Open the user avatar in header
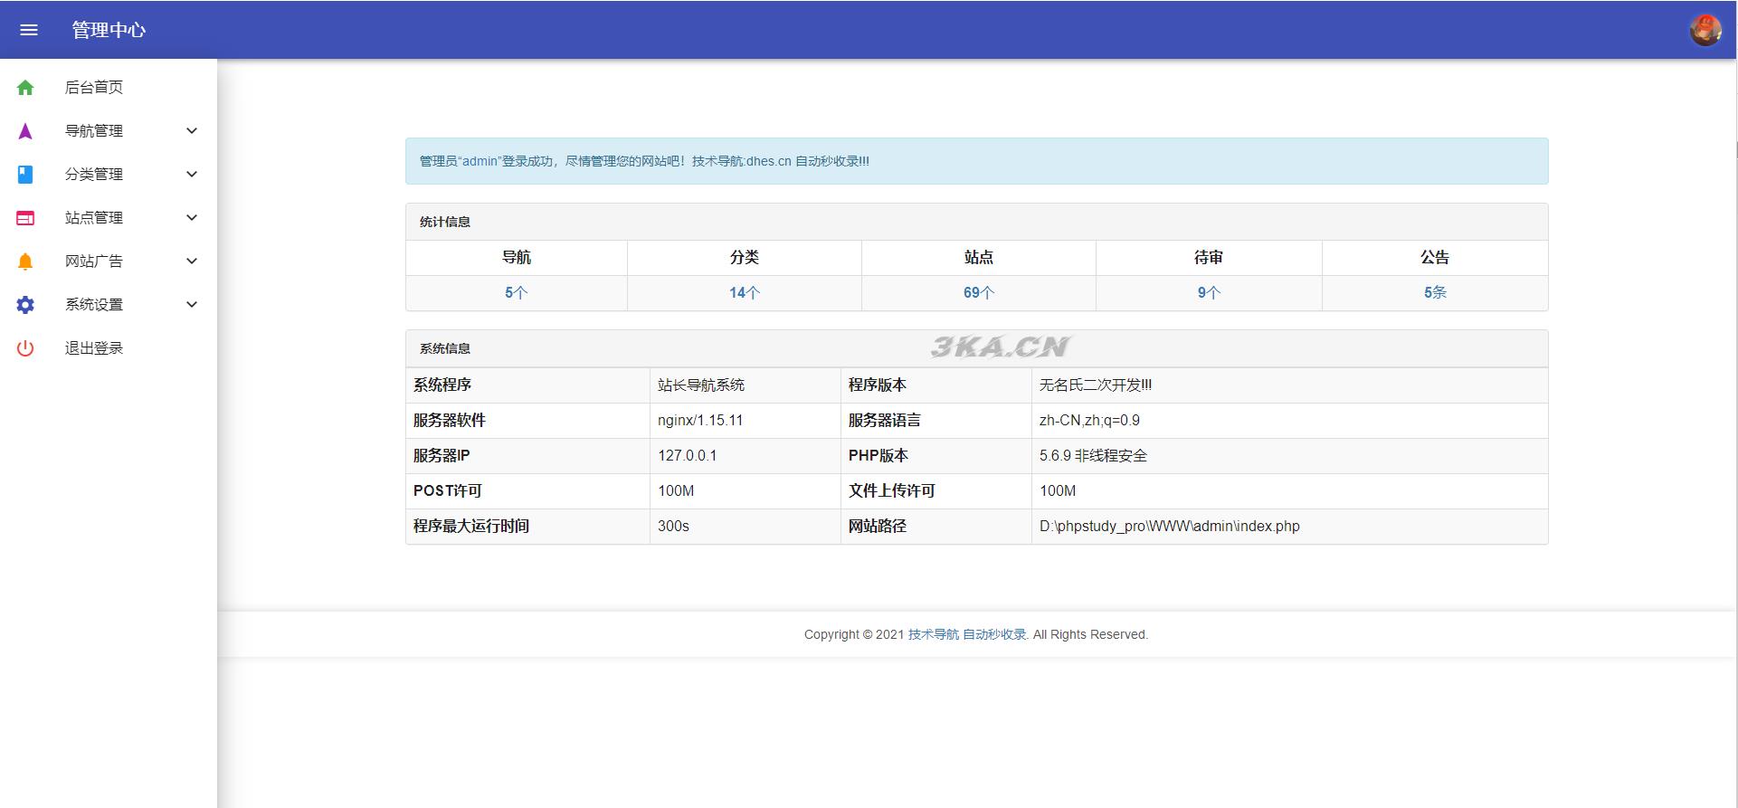The image size is (1738, 808). pos(1705,30)
